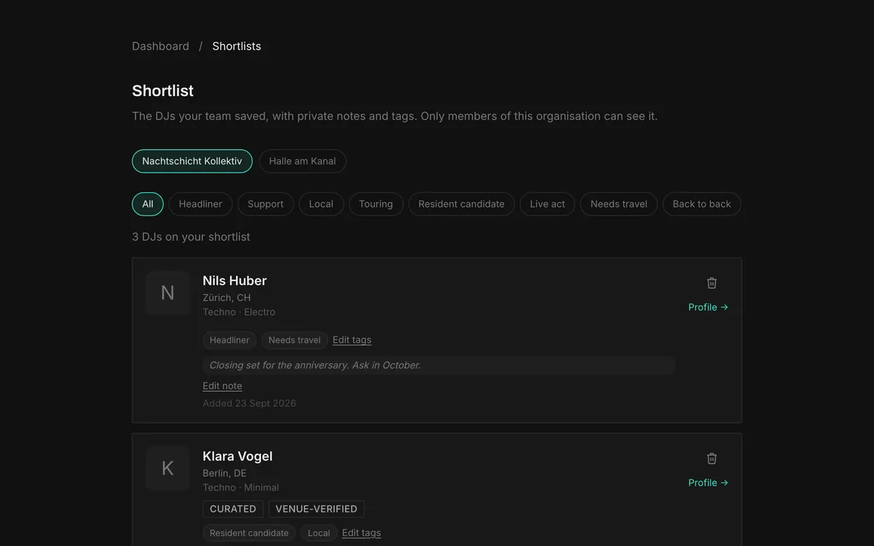
Task: Click the Nils Huber name heading
Action: tap(235, 280)
